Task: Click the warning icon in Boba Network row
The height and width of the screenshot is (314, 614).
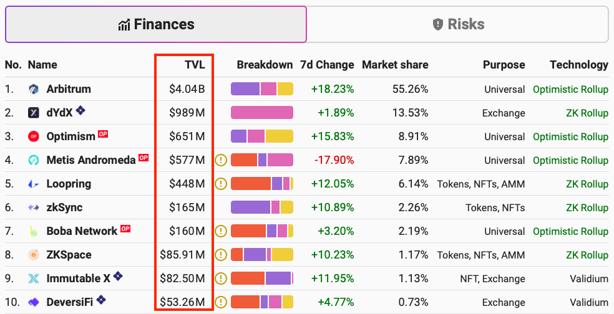Action: (221, 231)
